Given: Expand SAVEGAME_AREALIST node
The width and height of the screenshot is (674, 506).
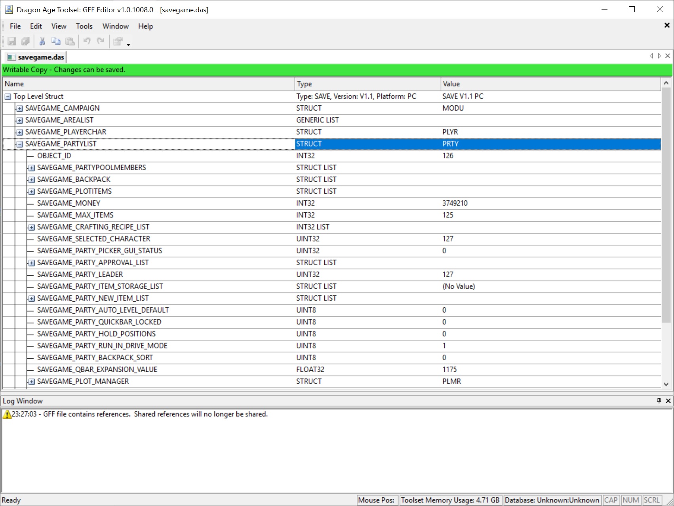Looking at the screenshot, I should [x=20, y=120].
